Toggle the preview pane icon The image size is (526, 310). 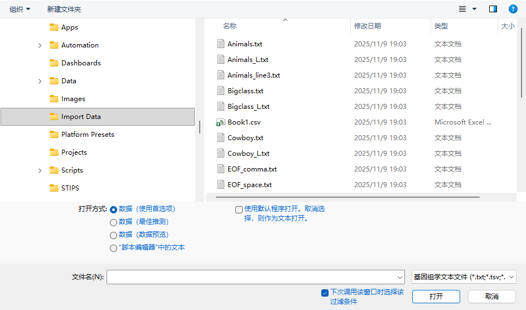pos(493,9)
